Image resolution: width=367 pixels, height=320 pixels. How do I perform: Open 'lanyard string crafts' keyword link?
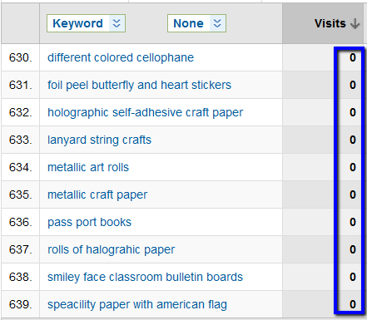(99, 140)
